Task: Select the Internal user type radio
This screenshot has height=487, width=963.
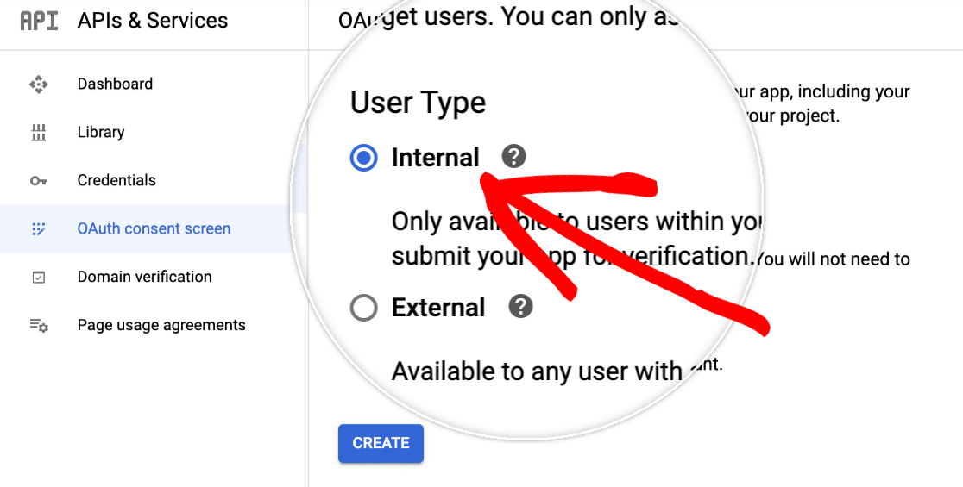Action: [363, 158]
